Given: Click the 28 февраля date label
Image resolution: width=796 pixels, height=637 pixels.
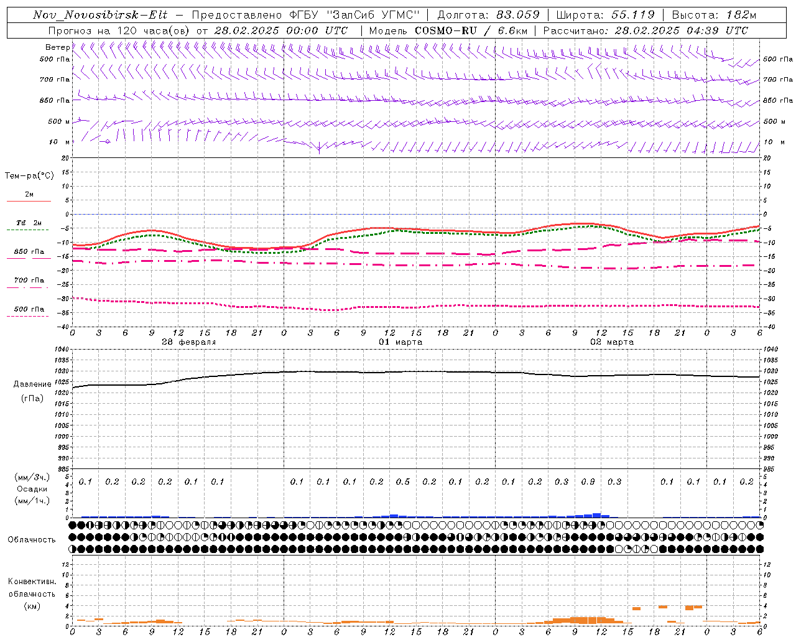Looking at the screenshot, I should (189, 342).
